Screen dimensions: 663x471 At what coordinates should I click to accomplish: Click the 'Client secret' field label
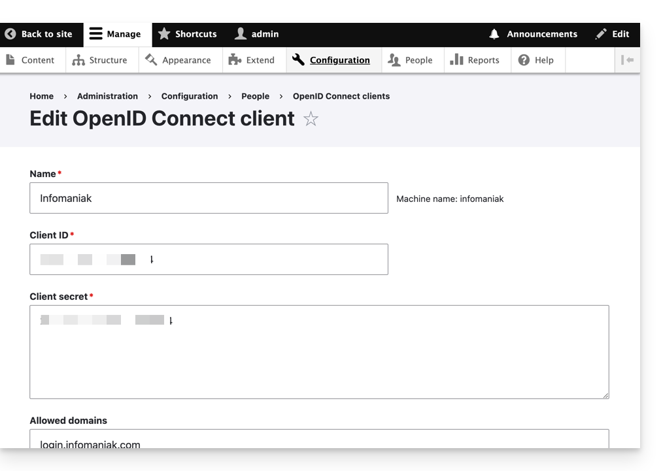(59, 297)
